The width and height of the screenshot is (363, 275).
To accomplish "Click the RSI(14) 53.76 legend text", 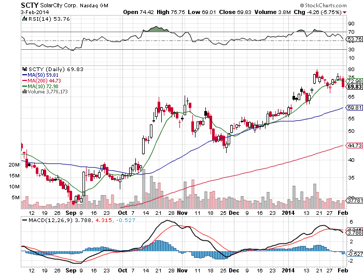I will pos(49,19).
